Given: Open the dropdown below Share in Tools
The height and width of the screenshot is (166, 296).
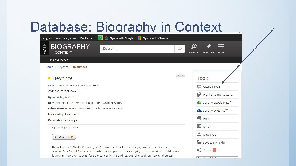Looking at the screenshot, I should tap(217, 157).
